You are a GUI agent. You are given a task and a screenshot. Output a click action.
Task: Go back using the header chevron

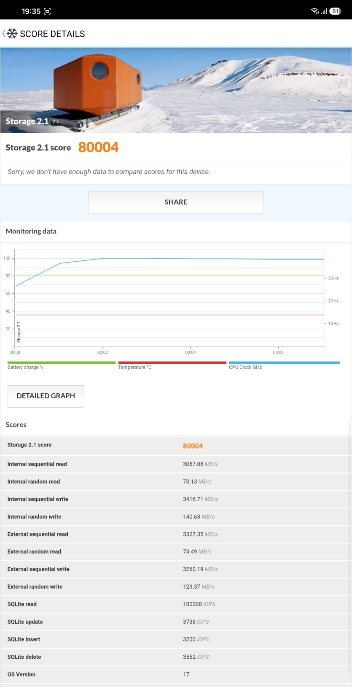[4, 33]
